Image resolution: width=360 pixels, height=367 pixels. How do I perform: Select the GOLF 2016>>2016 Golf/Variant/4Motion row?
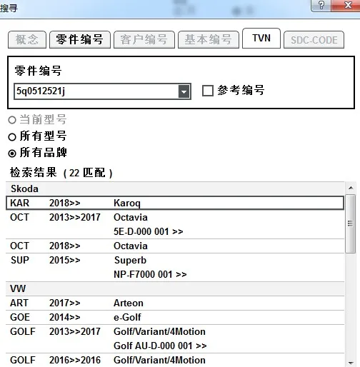point(175,360)
